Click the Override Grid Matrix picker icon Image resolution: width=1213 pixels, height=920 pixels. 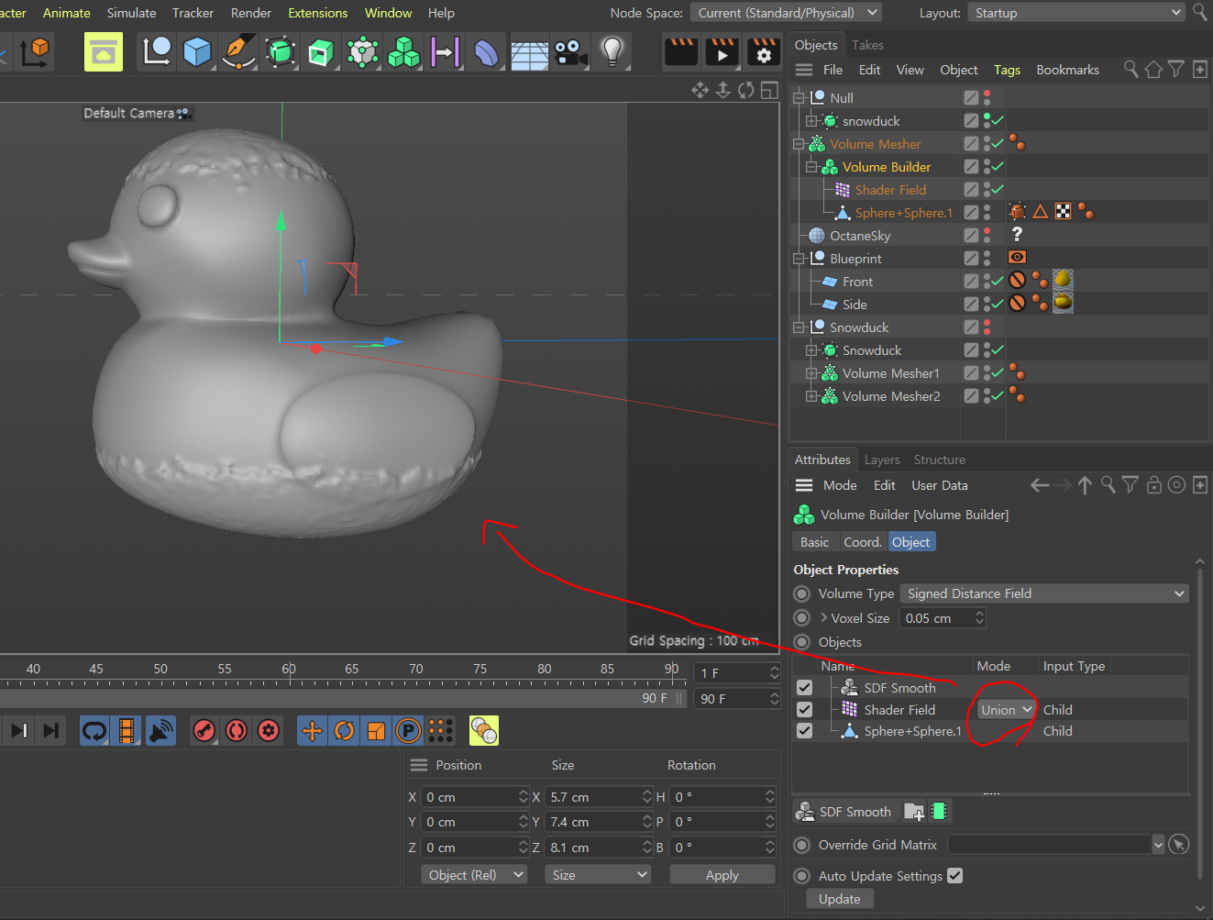click(1180, 845)
